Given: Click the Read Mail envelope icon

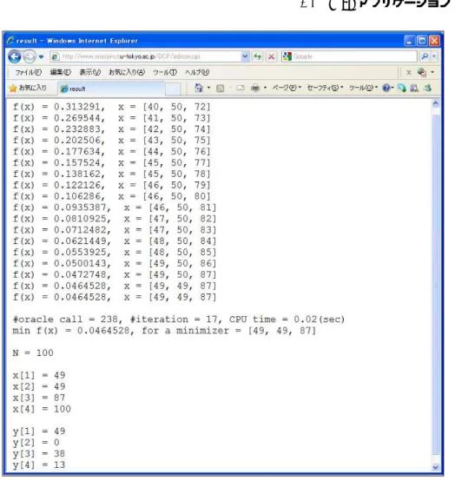Looking at the screenshot, I should (x=241, y=89).
